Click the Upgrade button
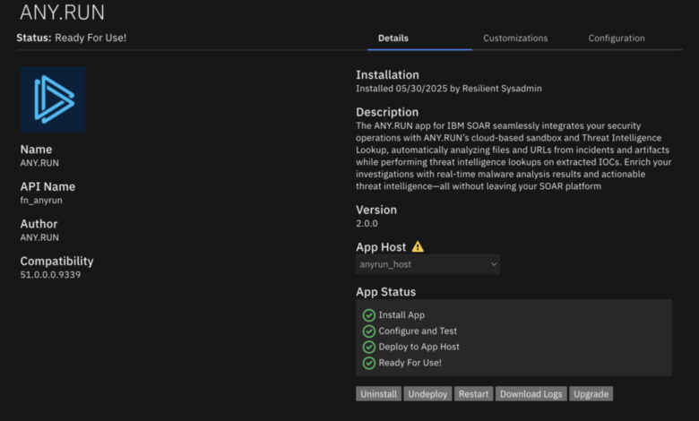This screenshot has width=699, height=421. (x=591, y=394)
